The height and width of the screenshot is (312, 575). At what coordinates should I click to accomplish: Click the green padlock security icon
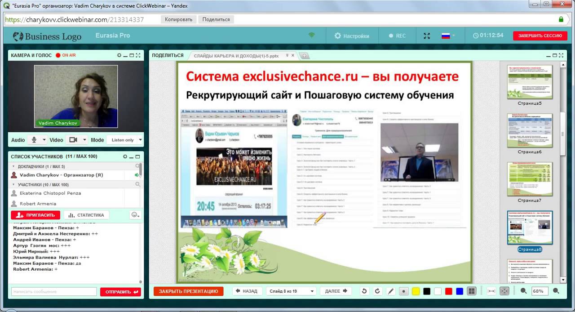[x=561, y=19]
